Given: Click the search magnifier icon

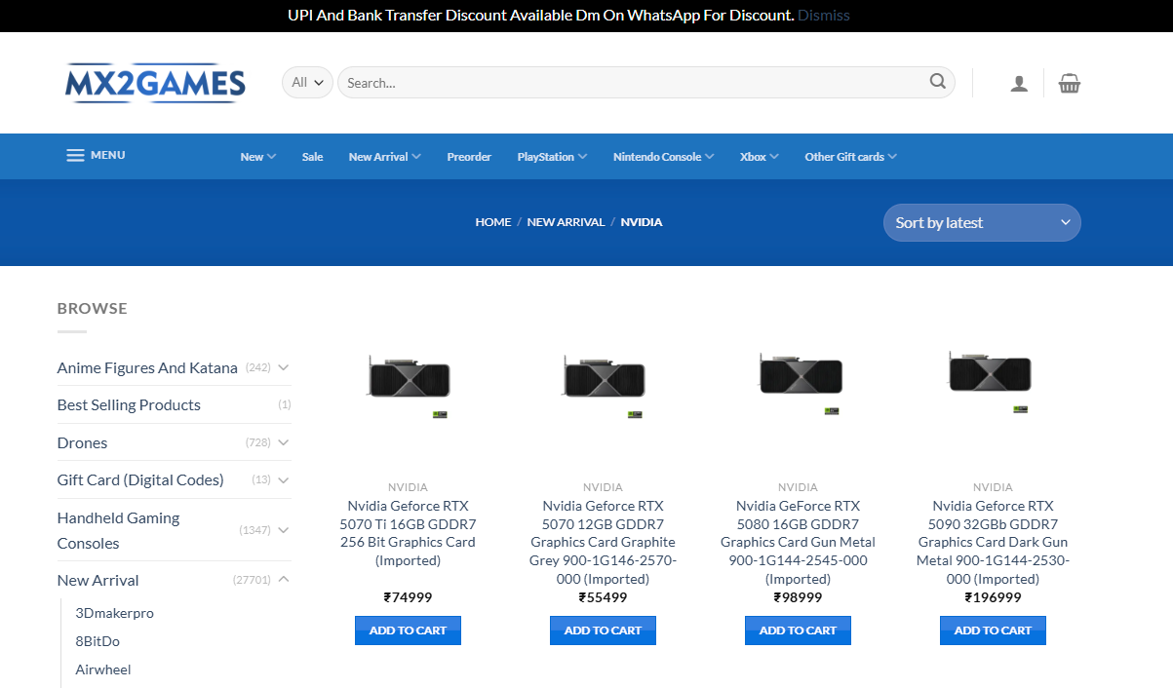Looking at the screenshot, I should 938,82.
